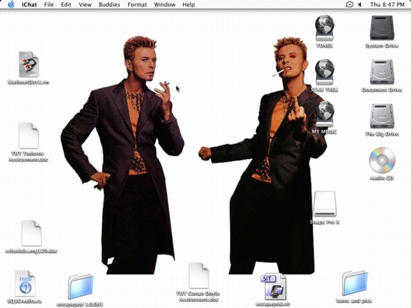
Task: Select the Audio CD disc icon
Action: click(382, 161)
